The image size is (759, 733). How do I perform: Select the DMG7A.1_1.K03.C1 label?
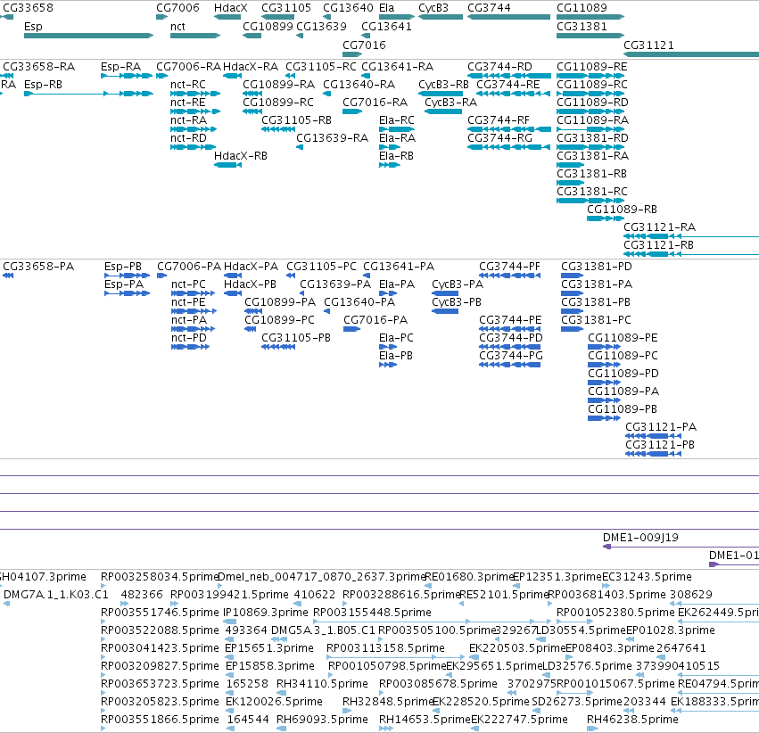[x=55, y=595]
